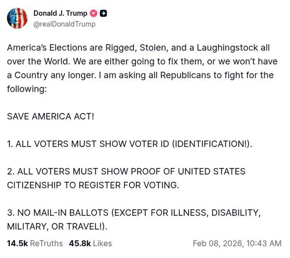Click the Donald J. Trump display name
Screen dimensions: 290x258
point(60,13)
